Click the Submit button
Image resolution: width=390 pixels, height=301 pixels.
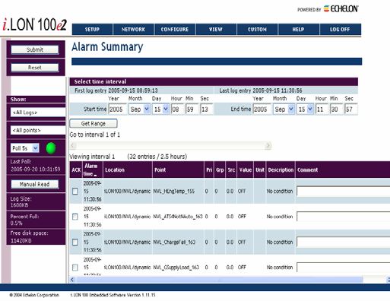pyautogui.click(x=35, y=49)
